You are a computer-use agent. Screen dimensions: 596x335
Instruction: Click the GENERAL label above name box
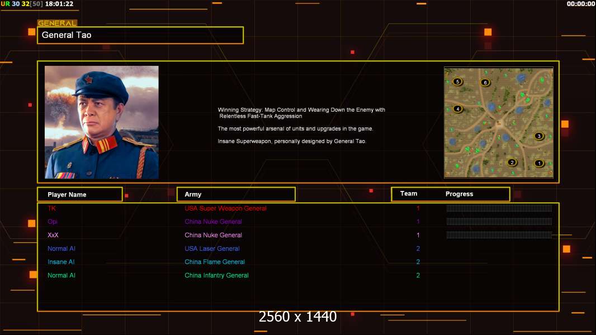[x=57, y=23]
